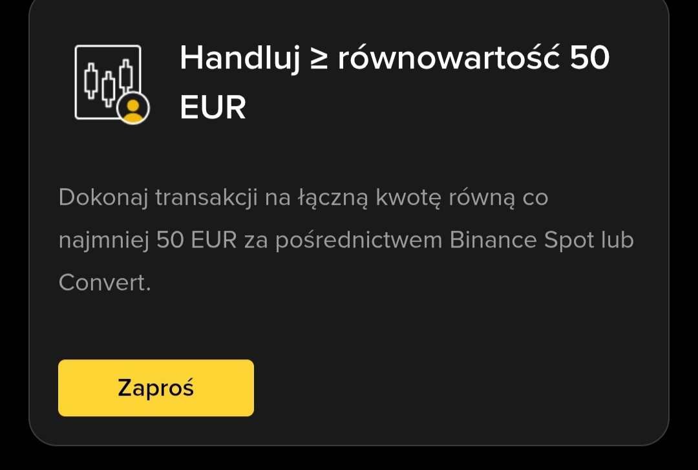
Task: Click the 50 EUR amount in the description
Action: (196, 240)
